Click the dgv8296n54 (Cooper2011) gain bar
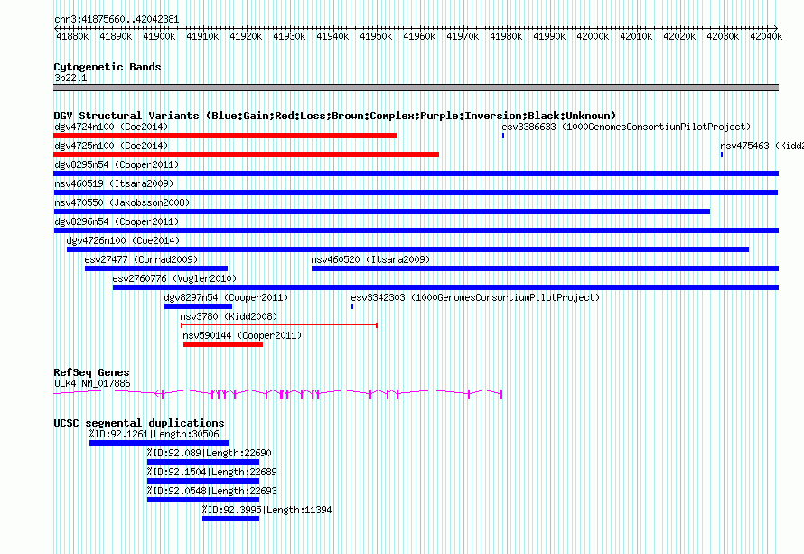 tap(416, 230)
